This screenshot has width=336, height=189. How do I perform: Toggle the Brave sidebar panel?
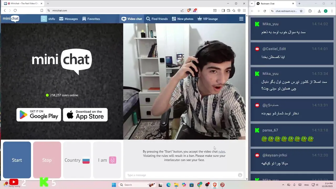click(x=223, y=10)
